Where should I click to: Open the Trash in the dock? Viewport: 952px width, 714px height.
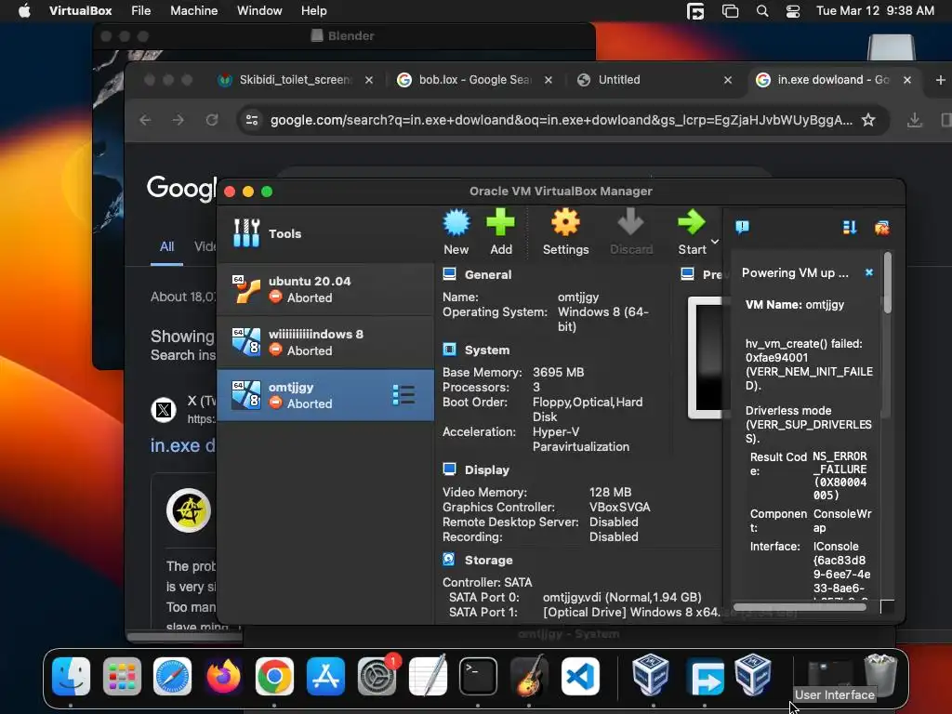pyautogui.click(x=880, y=674)
